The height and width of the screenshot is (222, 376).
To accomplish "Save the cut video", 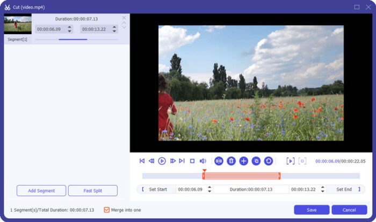I will tap(312, 210).
